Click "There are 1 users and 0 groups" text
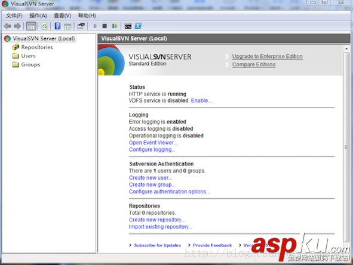 pyautogui.click(x=167, y=171)
